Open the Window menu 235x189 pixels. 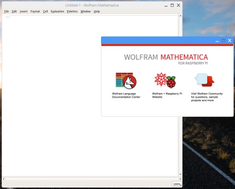tap(86, 11)
